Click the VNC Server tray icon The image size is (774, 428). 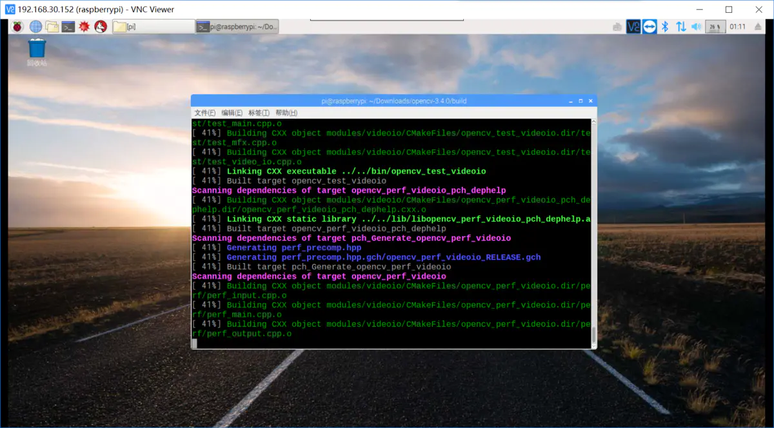[x=633, y=26]
